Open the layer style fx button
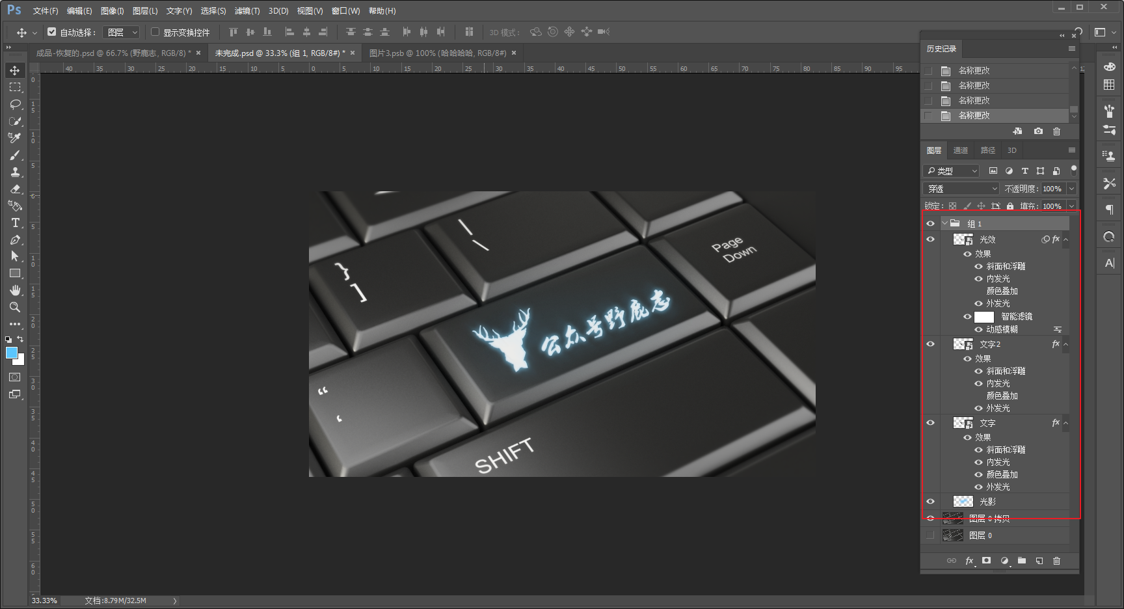 pyautogui.click(x=969, y=561)
